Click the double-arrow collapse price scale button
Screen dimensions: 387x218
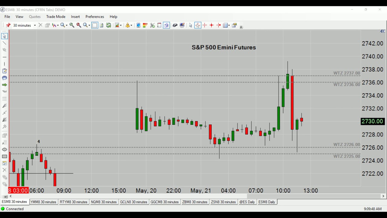click(382, 31)
